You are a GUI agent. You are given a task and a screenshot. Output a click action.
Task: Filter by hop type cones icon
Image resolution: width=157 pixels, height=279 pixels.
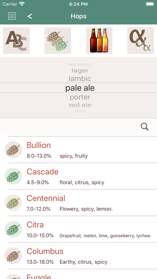[58, 41]
